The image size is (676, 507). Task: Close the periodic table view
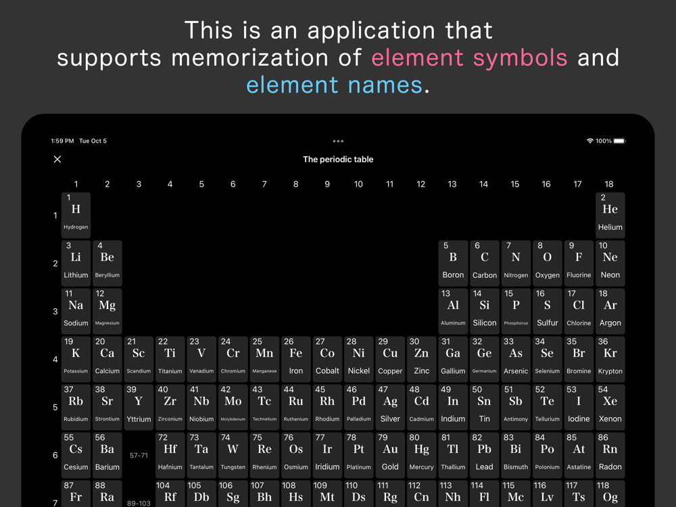(57, 160)
